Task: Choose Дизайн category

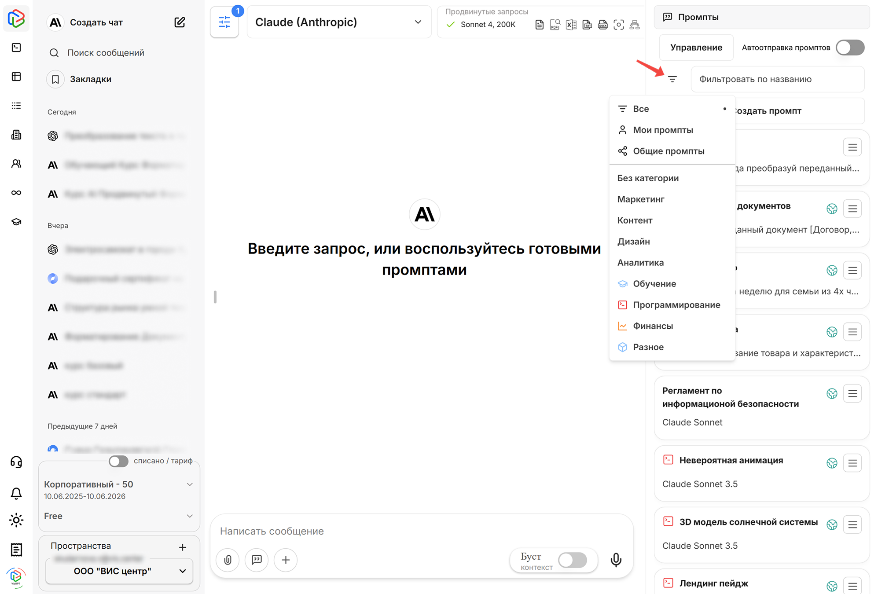Action: (x=672, y=242)
